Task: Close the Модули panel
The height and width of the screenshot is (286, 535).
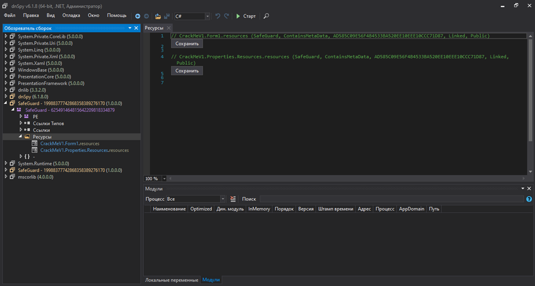Action: pyautogui.click(x=529, y=189)
